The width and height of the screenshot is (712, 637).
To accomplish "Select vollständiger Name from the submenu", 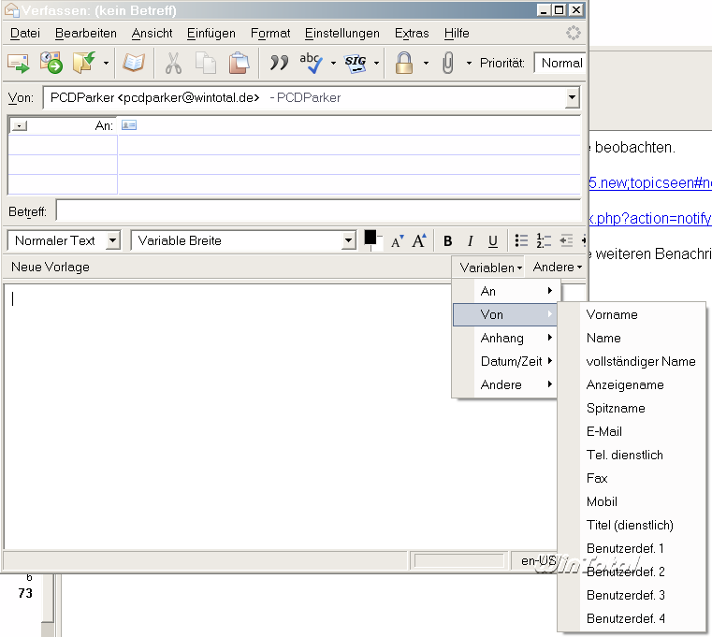I will coord(641,361).
